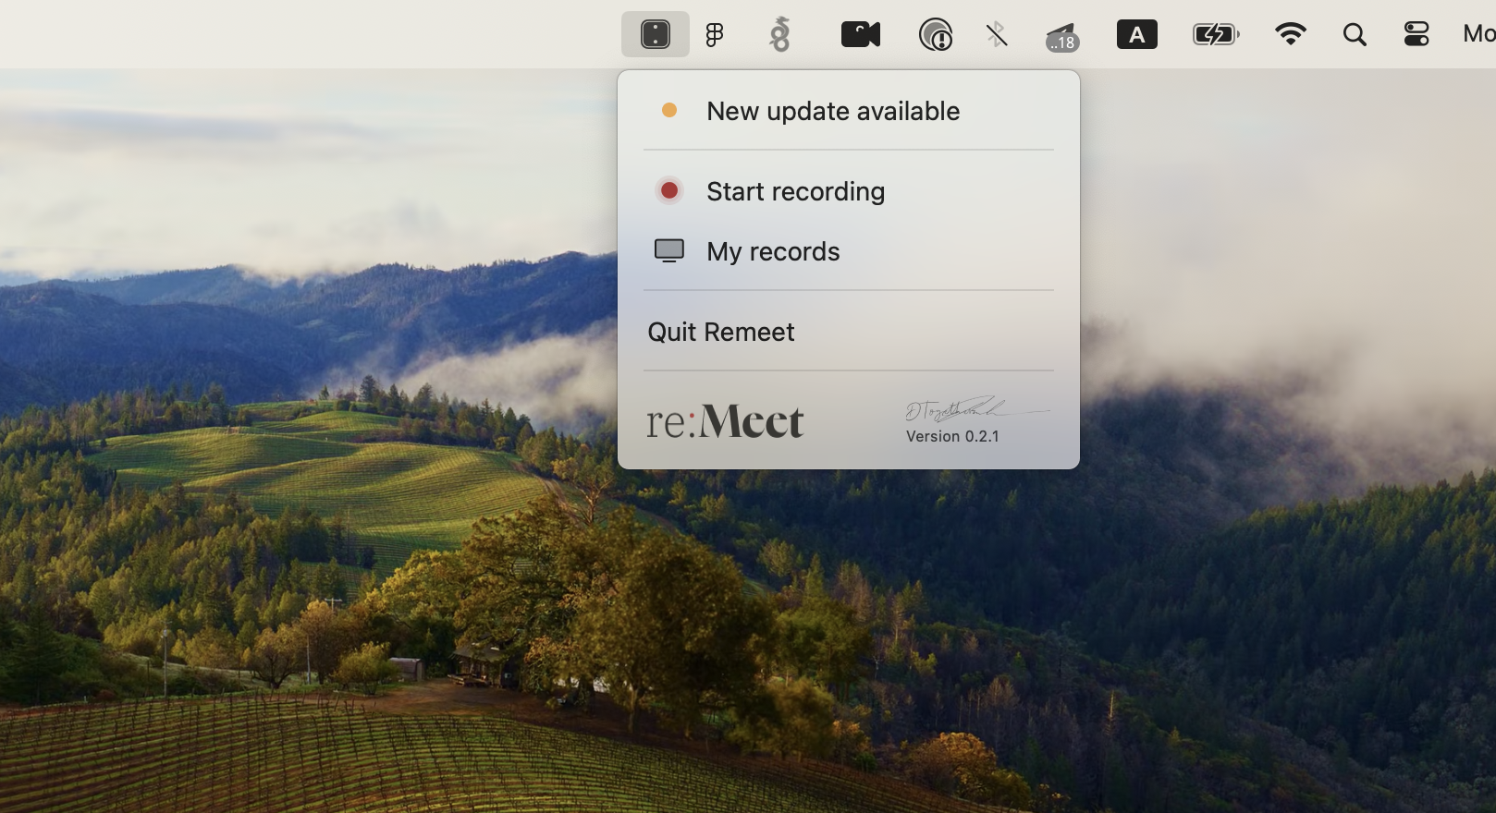Open My records
Screen dimensions: 1496x813
(x=773, y=251)
